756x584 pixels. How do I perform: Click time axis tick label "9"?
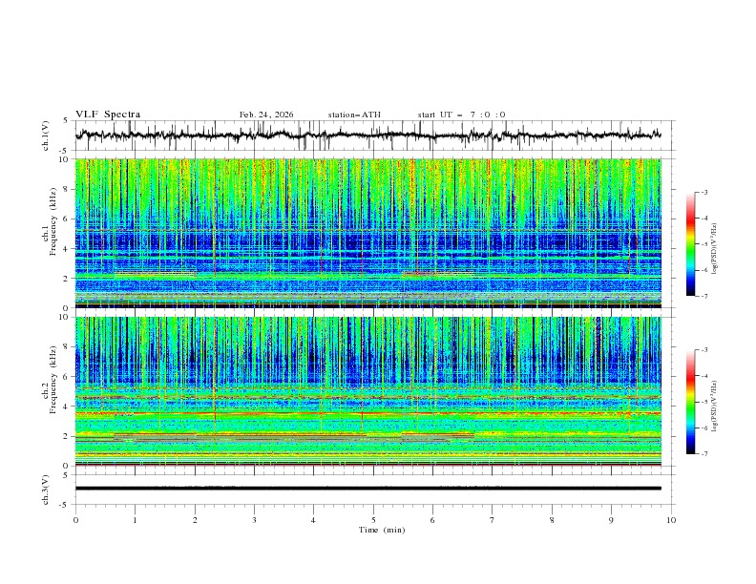tap(611, 520)
